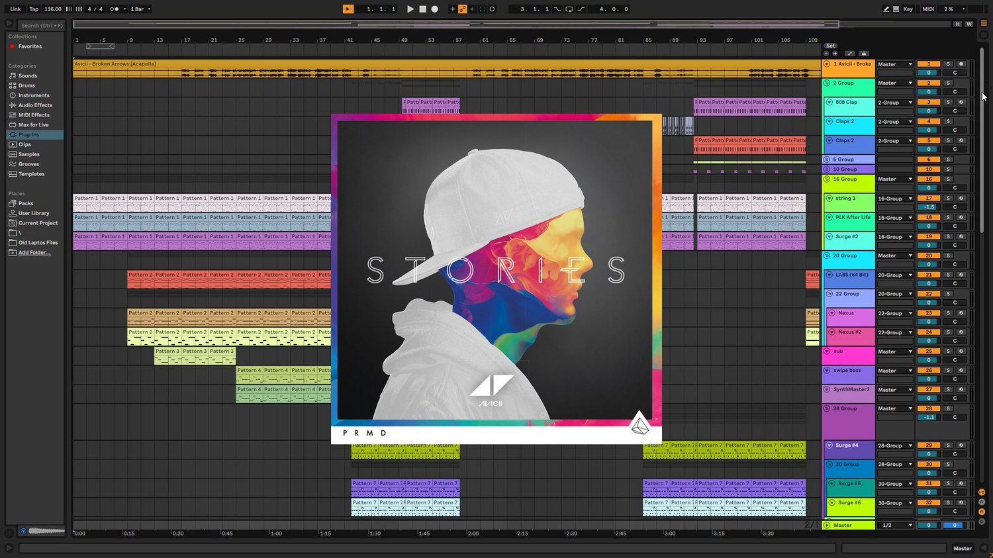Click the Key map mode button
The image size is (993, 558).
[908, 9]
